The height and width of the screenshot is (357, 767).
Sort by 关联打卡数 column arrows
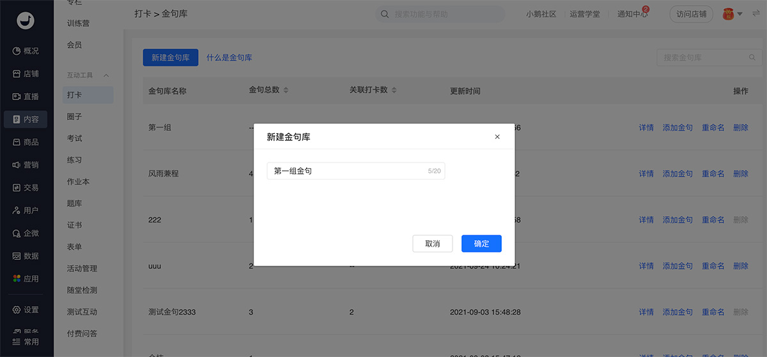pos(394,91)
